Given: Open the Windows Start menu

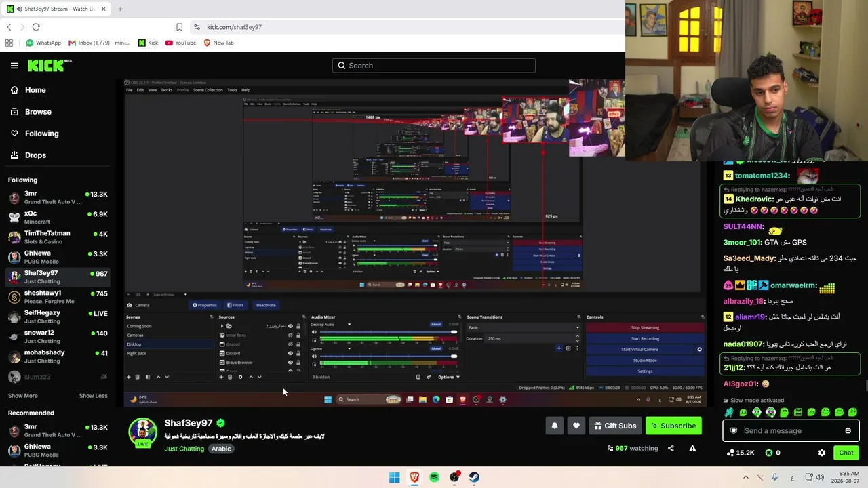Looking at the screenshot, I should (394, 477).
